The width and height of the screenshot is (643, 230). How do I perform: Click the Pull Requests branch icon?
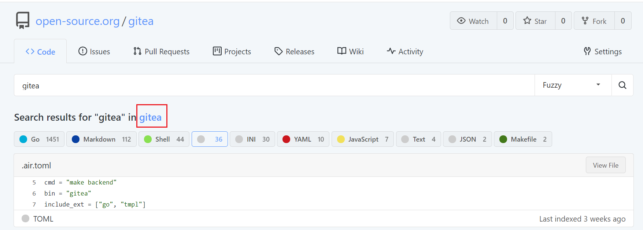137,51
